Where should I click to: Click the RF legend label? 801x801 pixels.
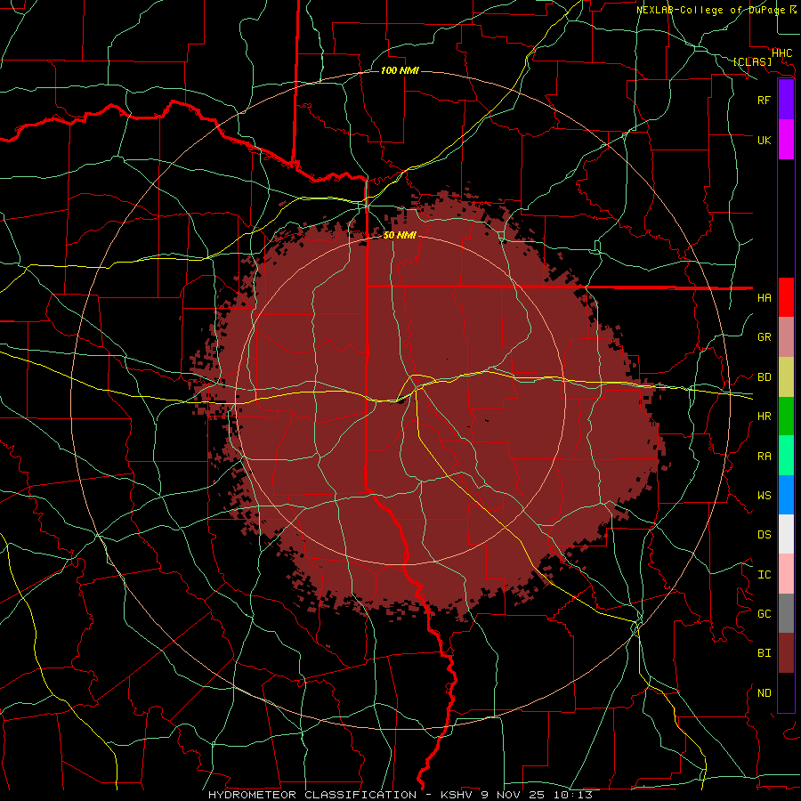point(764,100)
